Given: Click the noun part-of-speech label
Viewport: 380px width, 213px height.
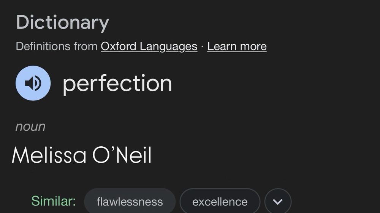Looking at the screenshot, I should coord(30,127).
